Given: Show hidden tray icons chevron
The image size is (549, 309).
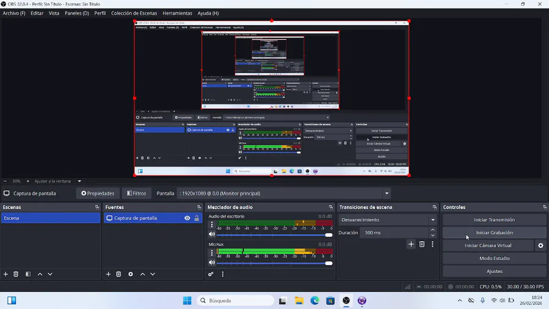Looking at the screenshot, I should (x=460, y=300).
